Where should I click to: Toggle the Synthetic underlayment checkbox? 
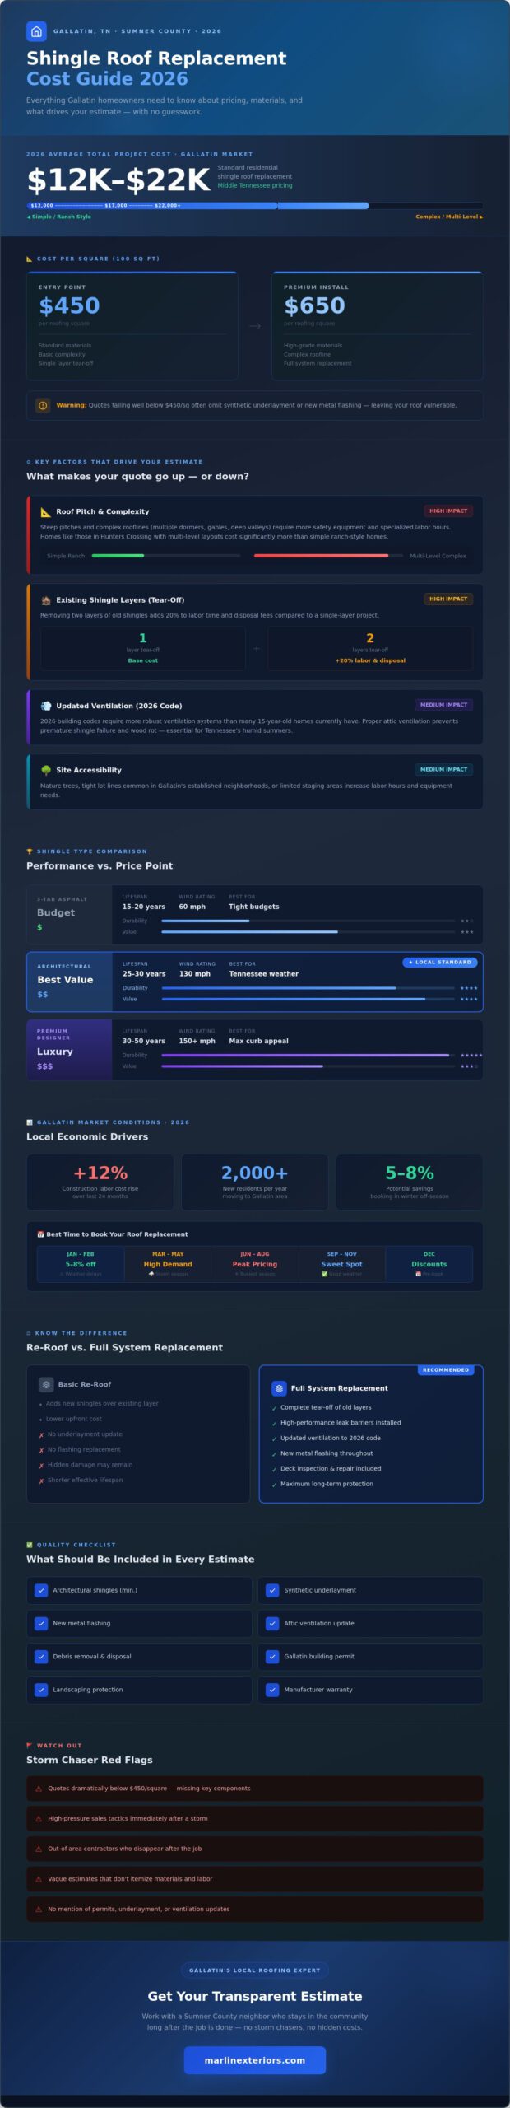[x=272, y=1590]
